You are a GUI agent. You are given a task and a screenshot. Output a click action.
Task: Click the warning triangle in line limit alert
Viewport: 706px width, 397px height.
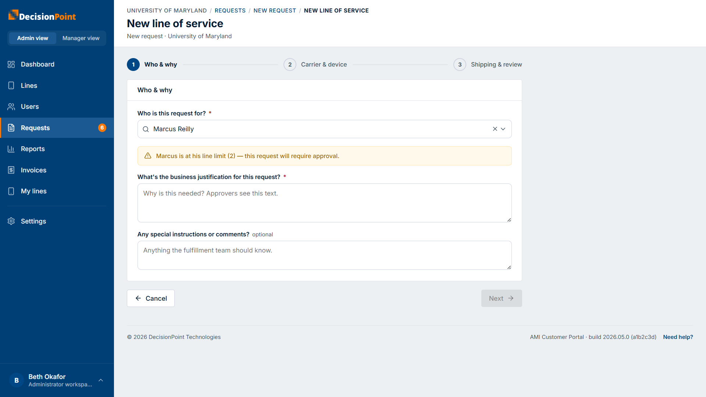148,156
